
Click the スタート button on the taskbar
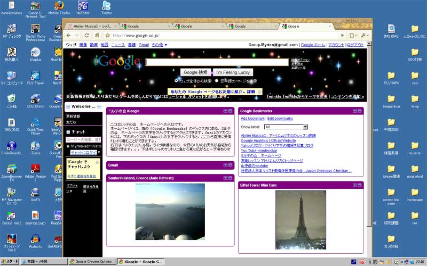(10, 261)
